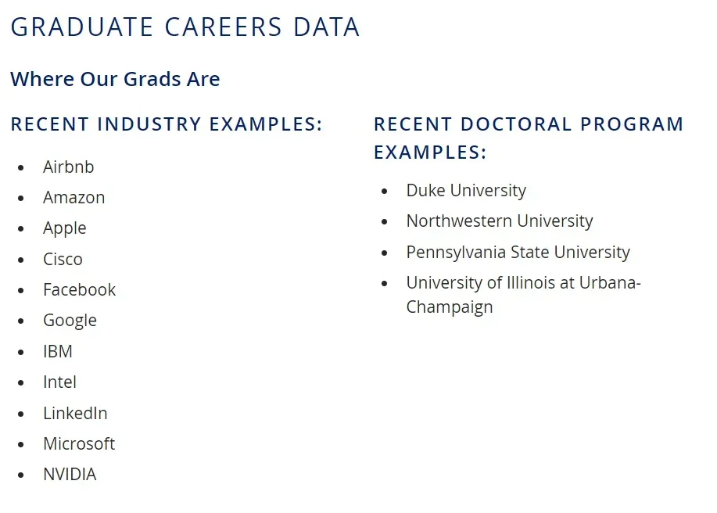Click the NVIDIA list entry
Screen dimensions: 717x513
(x=70, y=475)
